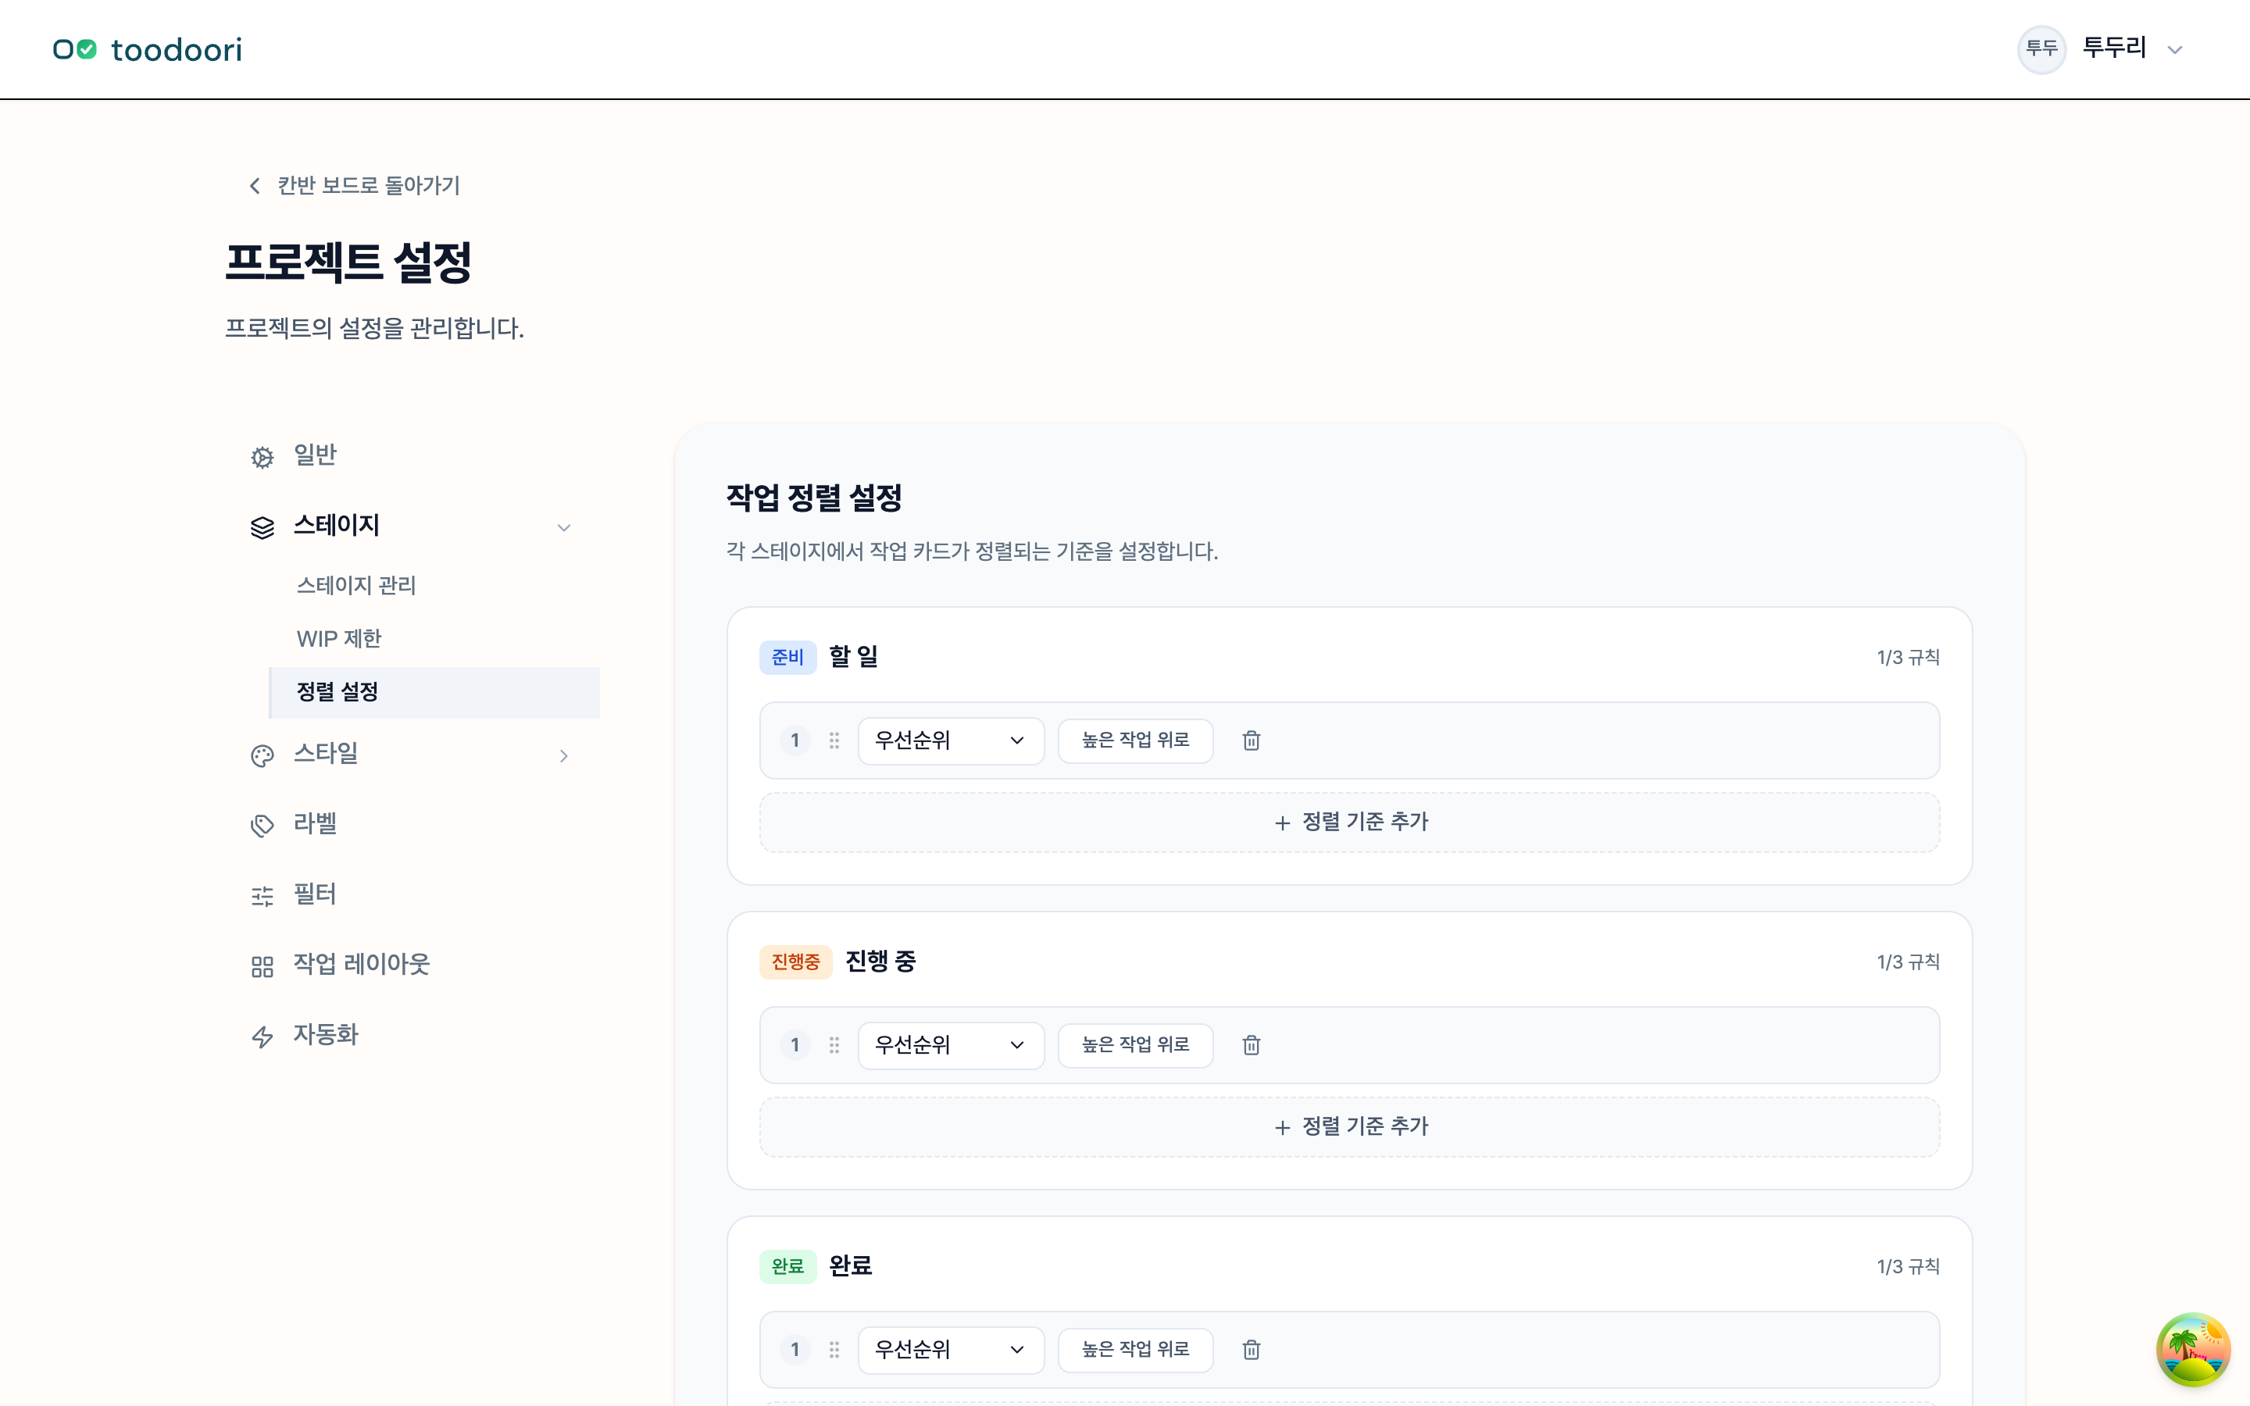The width and height of the screenshot is (2250, 1406).
Task: Click the 준비 badge in 할 일 card
Action: pyautogui.click(x=787, y=658)
